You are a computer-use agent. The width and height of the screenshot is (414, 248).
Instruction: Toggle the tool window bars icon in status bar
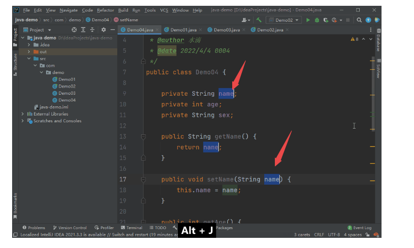(x=16, y=234)
